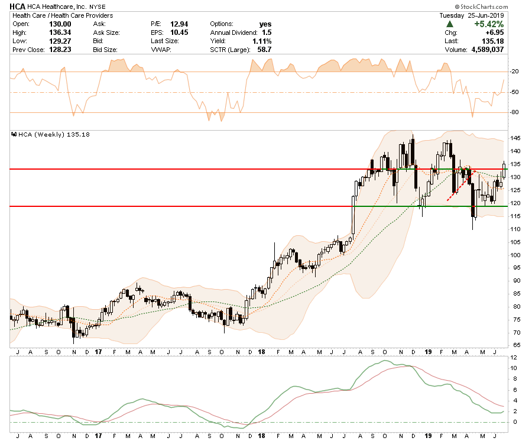The image size is (532, 441).
Task: Click the -80 level label on top indicator
Action: (x=514, y=112)
